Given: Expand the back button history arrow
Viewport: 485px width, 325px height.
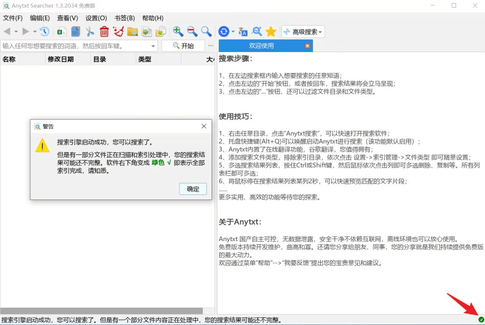Looking at the screenshot, I should pos(16,31).
